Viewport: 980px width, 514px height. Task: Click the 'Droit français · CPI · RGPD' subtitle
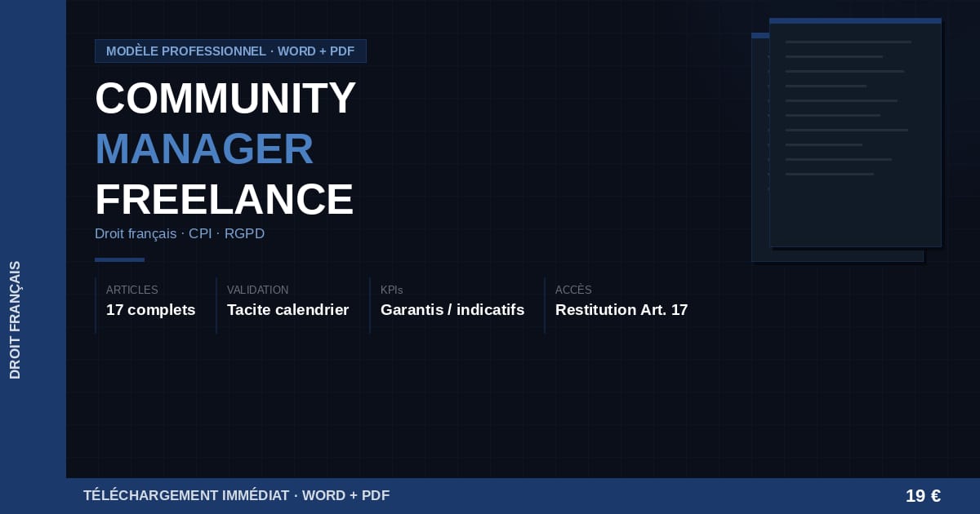[180, 234]
